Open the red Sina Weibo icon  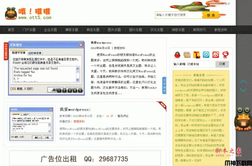[x=216, y=54]
